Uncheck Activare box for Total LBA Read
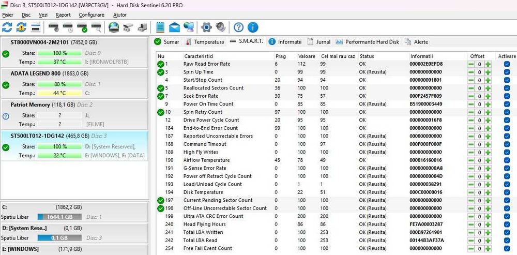The image size is (517, 255). 507,241
